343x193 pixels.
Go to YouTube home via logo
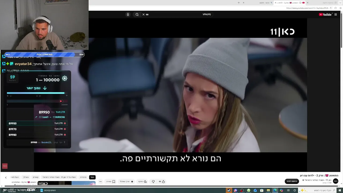(x=325, y=14)
